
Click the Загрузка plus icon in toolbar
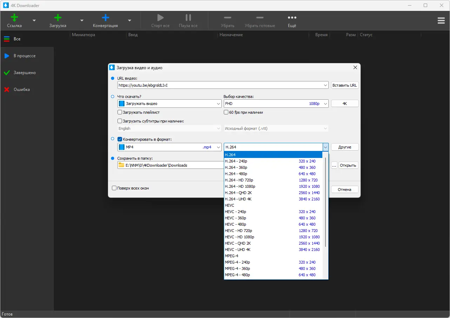click(x=58, y=18)
